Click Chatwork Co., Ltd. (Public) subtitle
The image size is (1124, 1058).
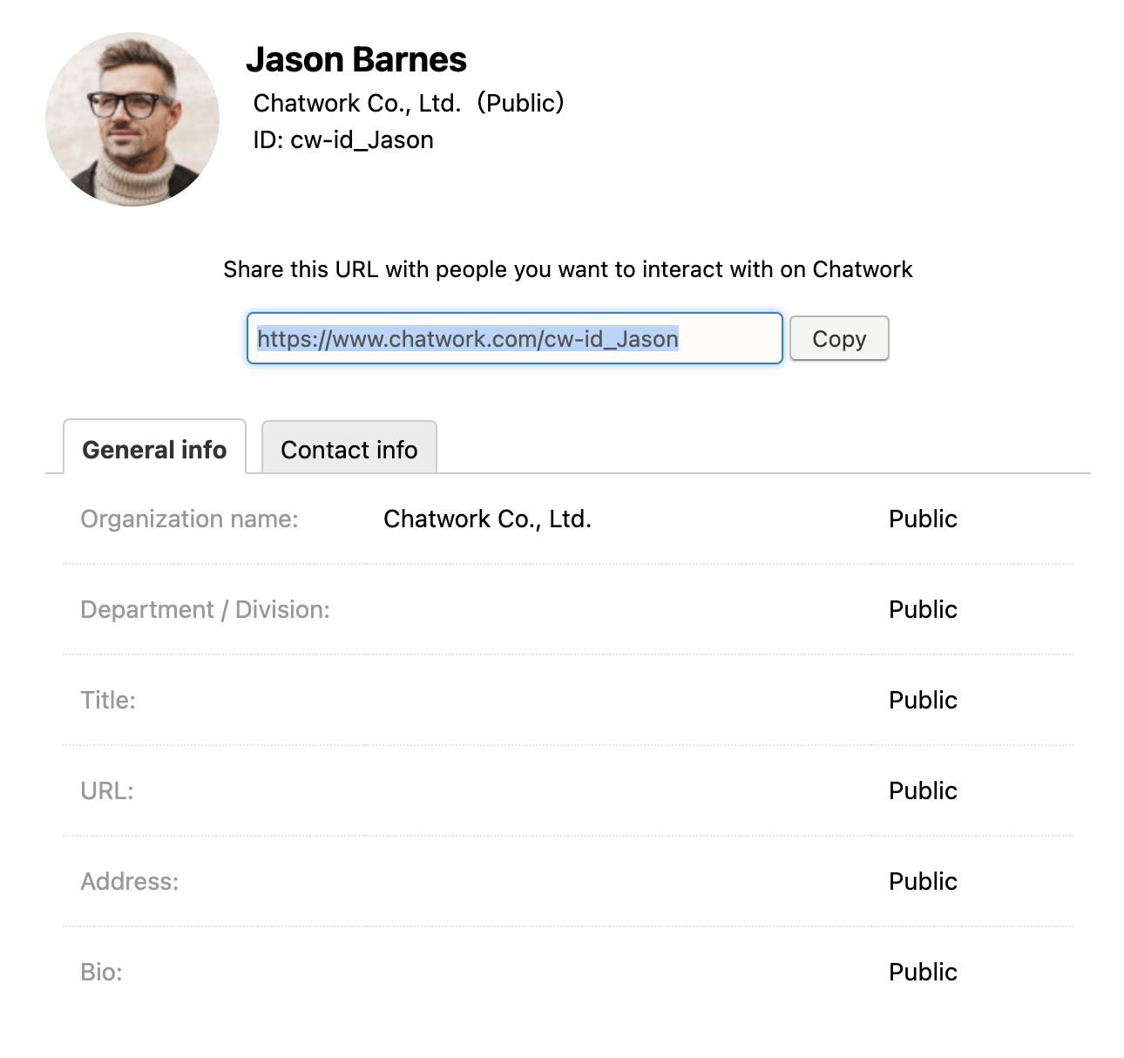(409, 103)
